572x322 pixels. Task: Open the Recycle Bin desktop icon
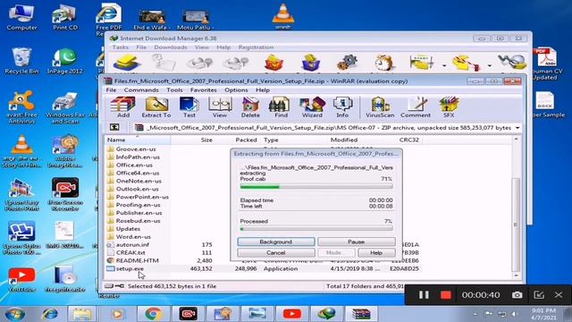[x=21, y=61]
